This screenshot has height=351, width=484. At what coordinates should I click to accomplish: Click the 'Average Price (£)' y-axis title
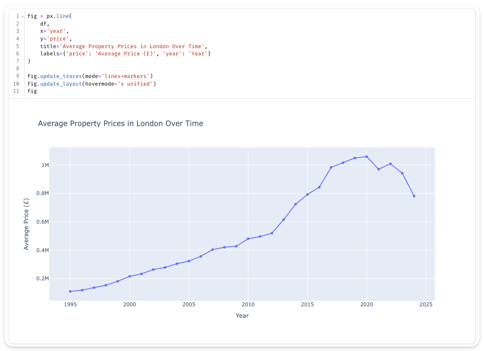tap(26, 224)
